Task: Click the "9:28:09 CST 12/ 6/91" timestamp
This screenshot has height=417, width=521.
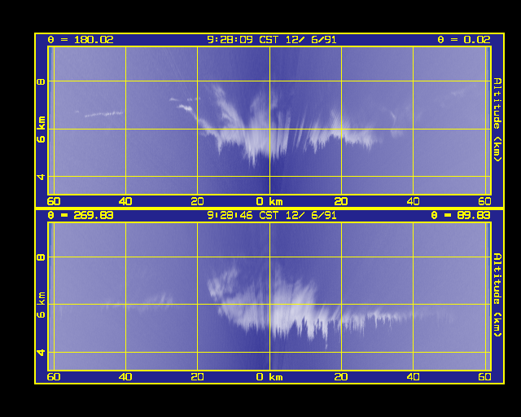Action: click(x=272, y=40)
